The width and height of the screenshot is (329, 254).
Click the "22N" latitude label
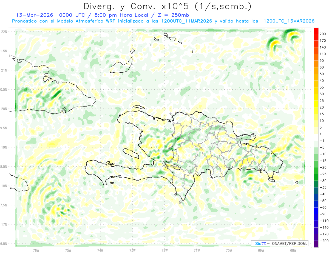(4, 32)
